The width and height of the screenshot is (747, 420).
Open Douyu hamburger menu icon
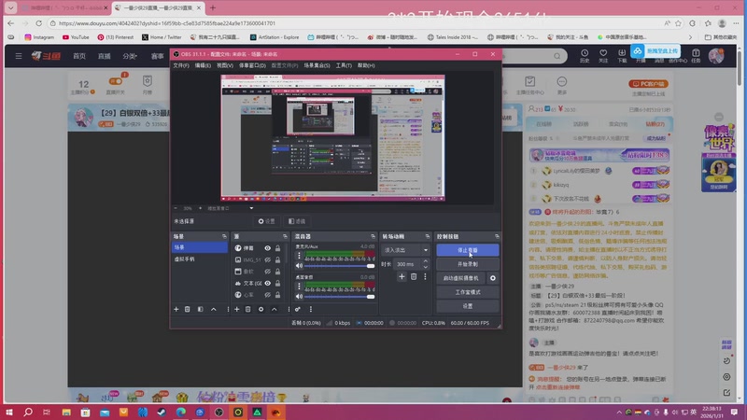[19, 56]
